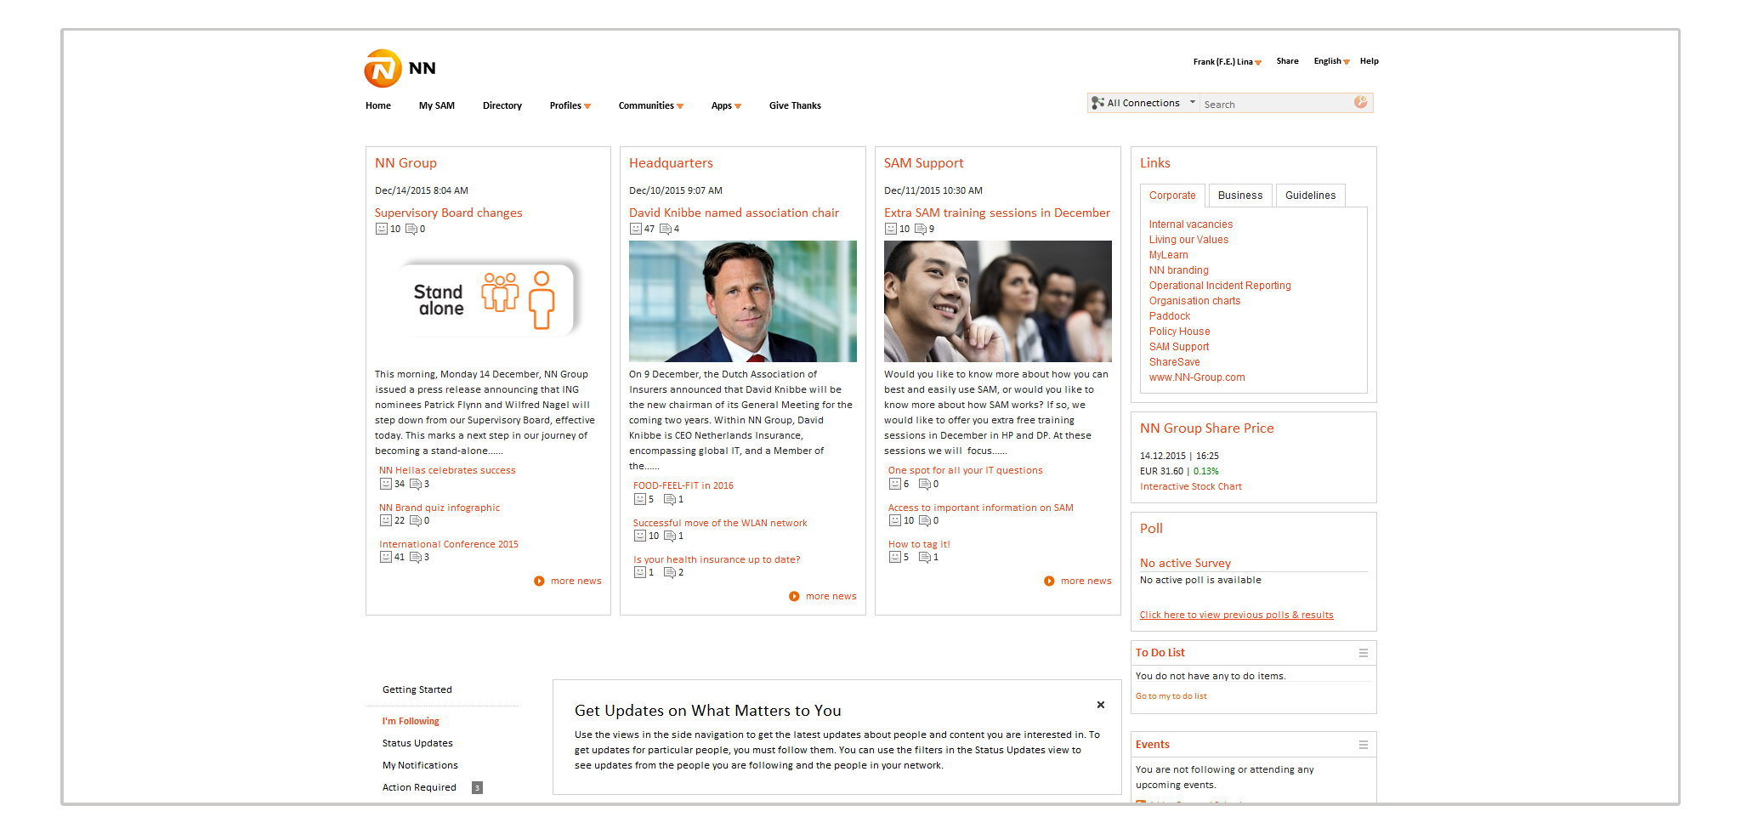
Task: Click comments icon for David Knibbe article
Action: tap(666, 230)
